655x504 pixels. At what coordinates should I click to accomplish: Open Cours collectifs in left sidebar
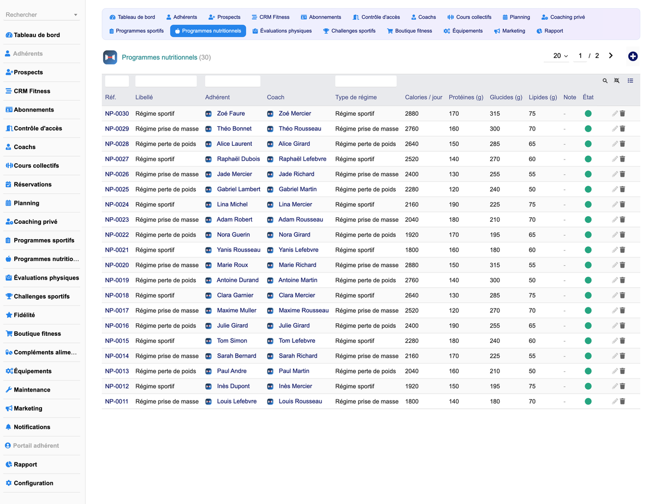tap(41, 165)
